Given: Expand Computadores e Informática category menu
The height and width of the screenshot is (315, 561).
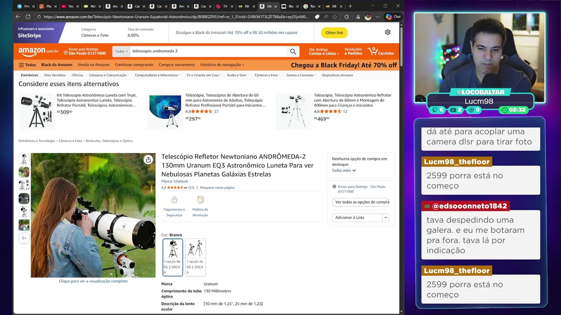Looking at the screenshot, I should (x=157, y=75).
